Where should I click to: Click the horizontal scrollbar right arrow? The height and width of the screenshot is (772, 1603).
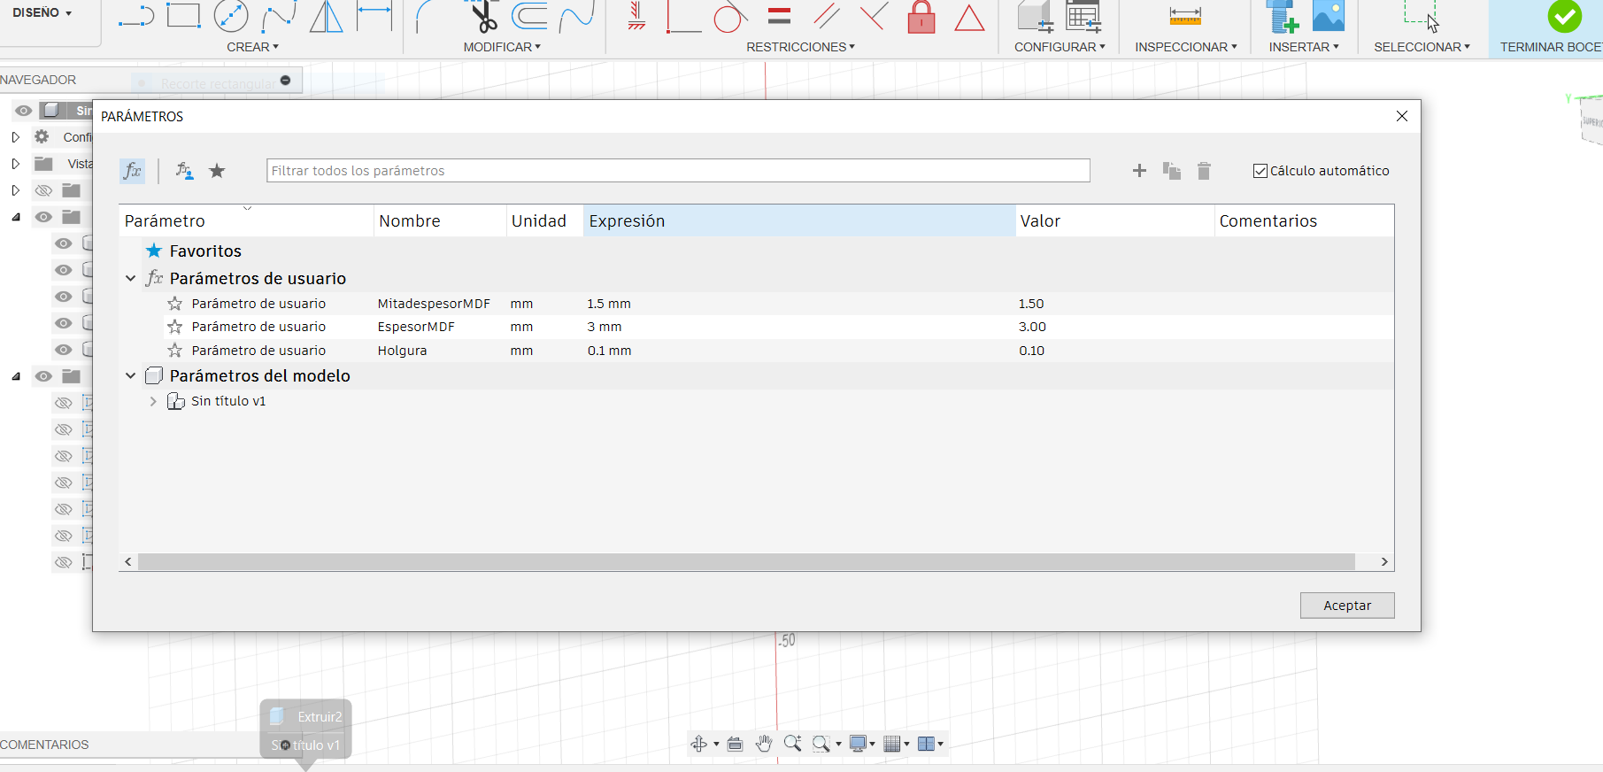(x=1384, y=562)
